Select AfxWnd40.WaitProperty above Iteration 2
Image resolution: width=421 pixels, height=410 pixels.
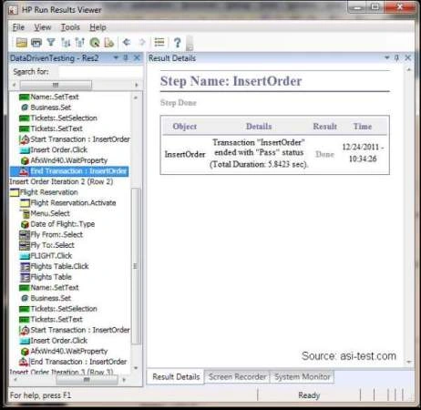point(64,160)
